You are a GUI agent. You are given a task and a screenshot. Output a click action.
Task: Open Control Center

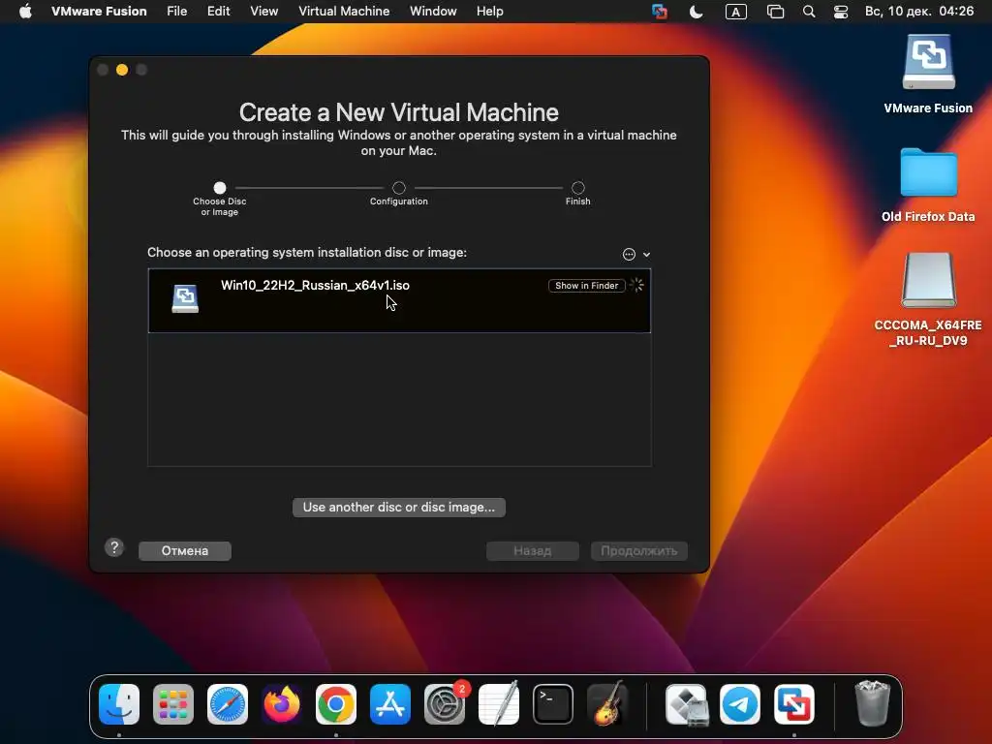841,12
